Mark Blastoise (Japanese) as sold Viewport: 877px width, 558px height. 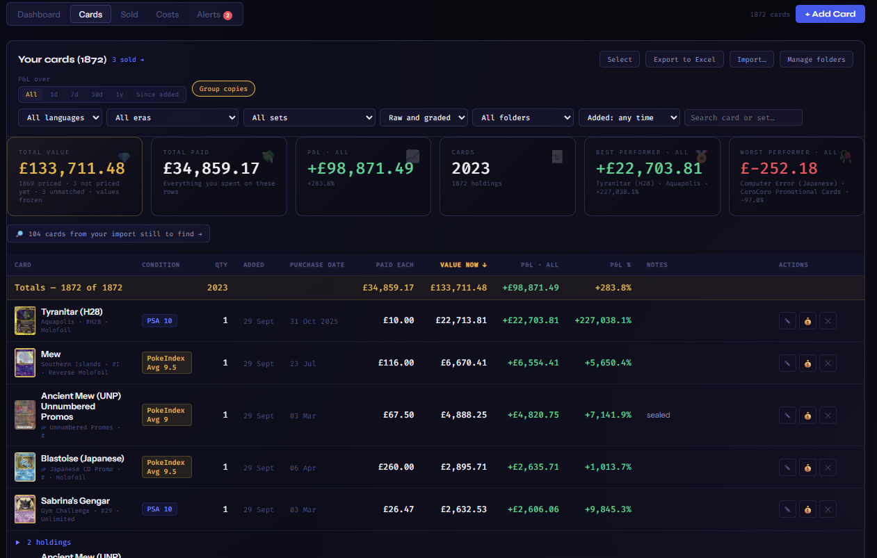(x=807, y=467)
